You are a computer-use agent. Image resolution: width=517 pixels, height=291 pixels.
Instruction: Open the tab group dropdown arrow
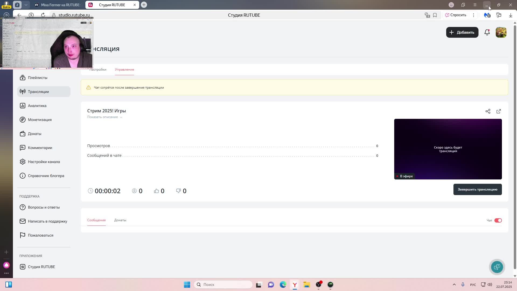pyautogui.click(x=26, y=5)
